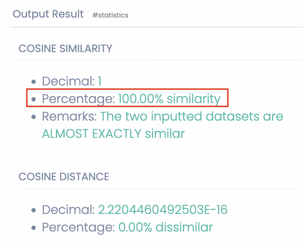Click the Percentage label under Cosine Distance
303x247 pixels.
pos(78,227)
